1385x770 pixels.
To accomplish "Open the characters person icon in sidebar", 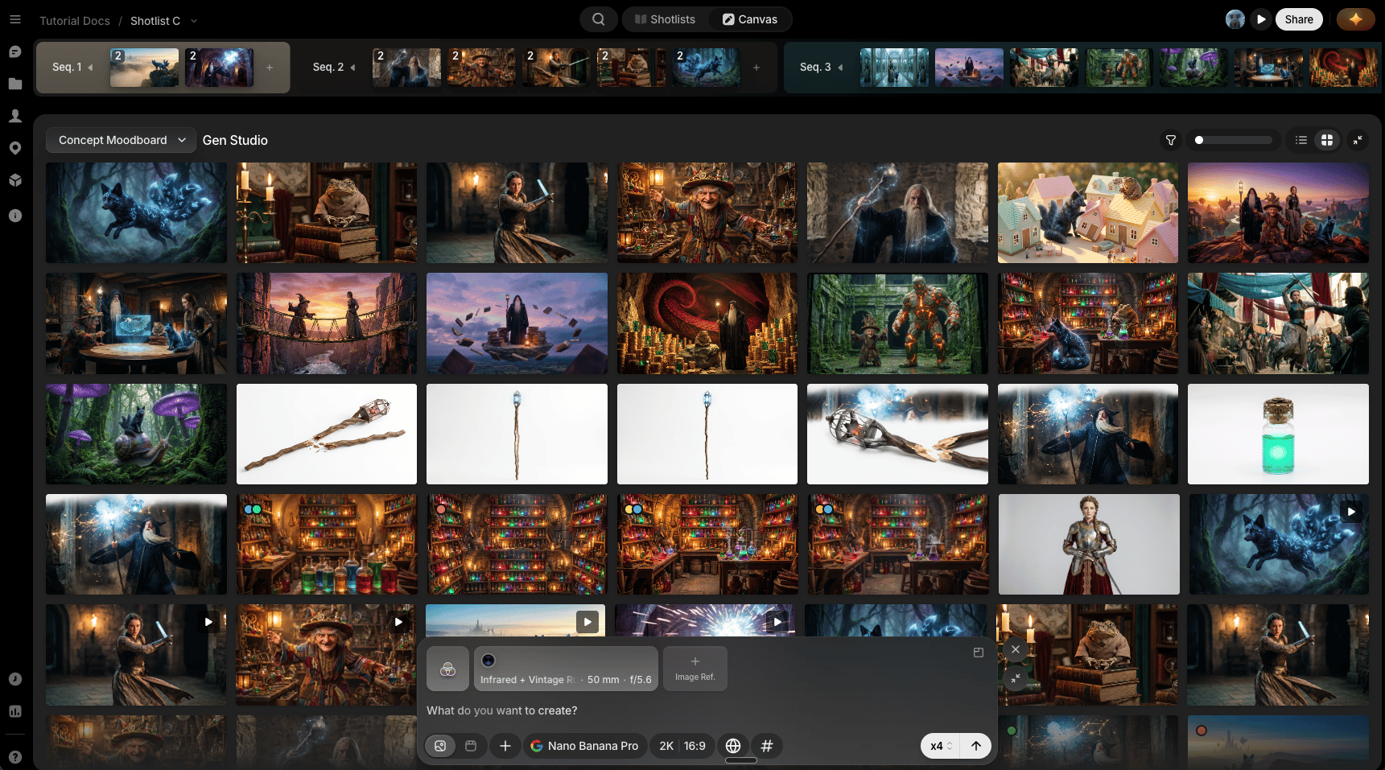I will pos(15,116).
